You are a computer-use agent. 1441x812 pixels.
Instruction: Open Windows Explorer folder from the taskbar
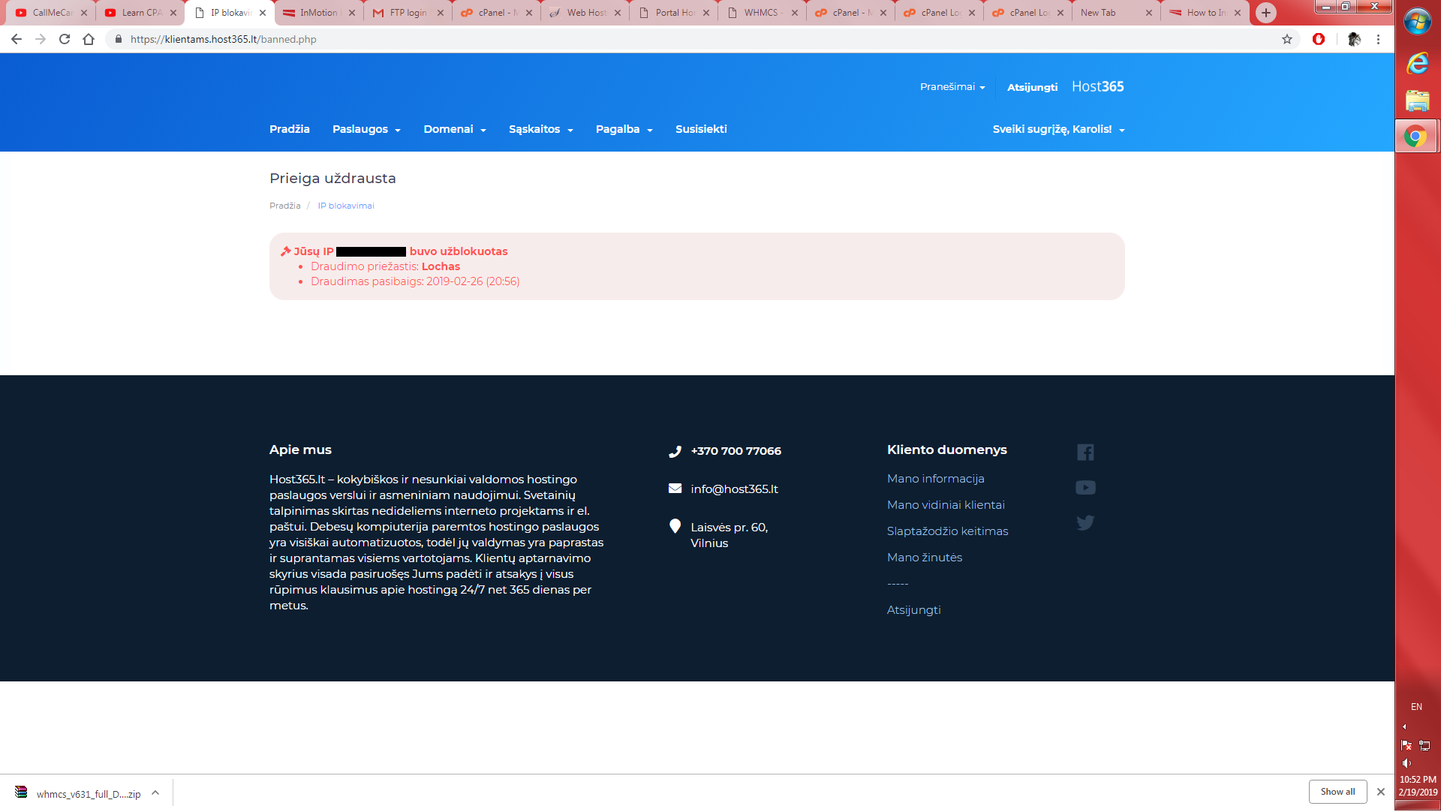tap(1417, 101)
